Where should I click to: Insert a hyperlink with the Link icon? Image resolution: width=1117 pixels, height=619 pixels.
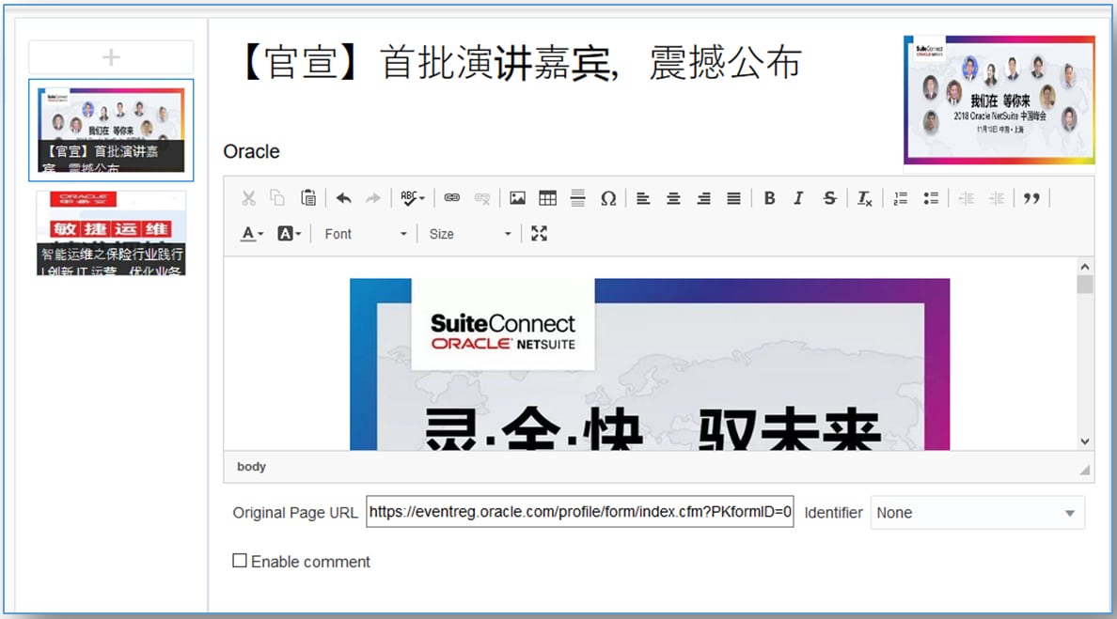[451, 198]
